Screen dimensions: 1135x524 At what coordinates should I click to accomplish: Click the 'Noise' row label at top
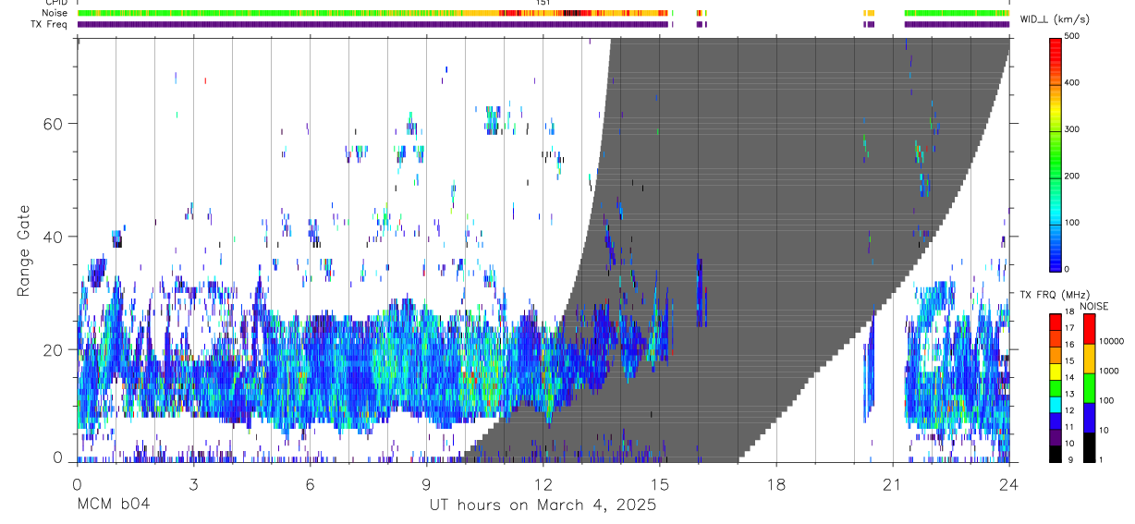pyautogui.click(x=55, y=13)
